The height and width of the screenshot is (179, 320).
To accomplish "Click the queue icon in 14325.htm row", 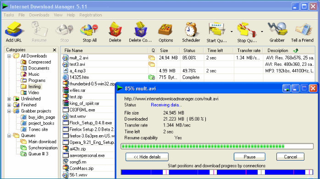I will tap(152, 78).
